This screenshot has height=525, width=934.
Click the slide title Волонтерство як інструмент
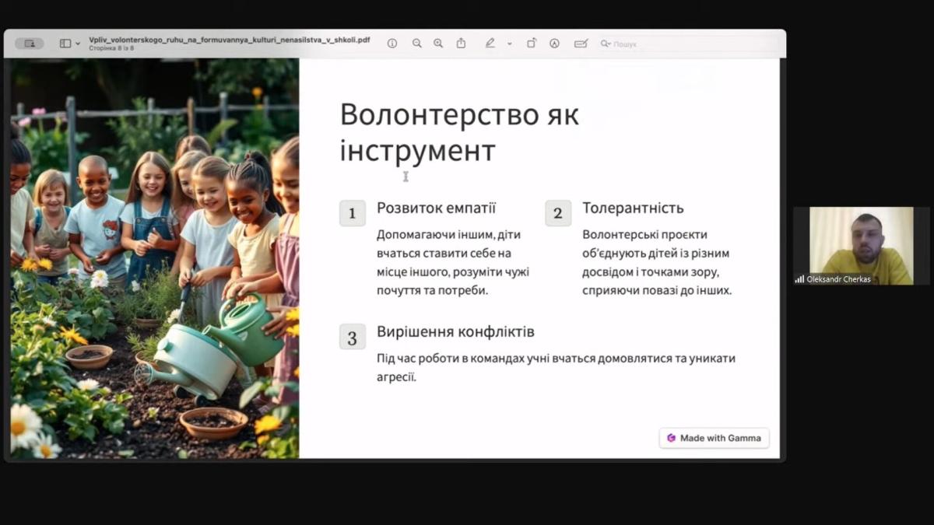pos(459,132)
